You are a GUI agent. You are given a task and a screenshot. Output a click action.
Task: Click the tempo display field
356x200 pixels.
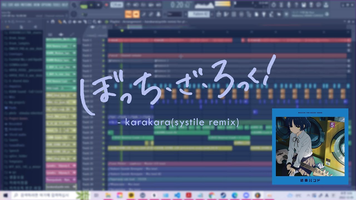tap(117, 5)
